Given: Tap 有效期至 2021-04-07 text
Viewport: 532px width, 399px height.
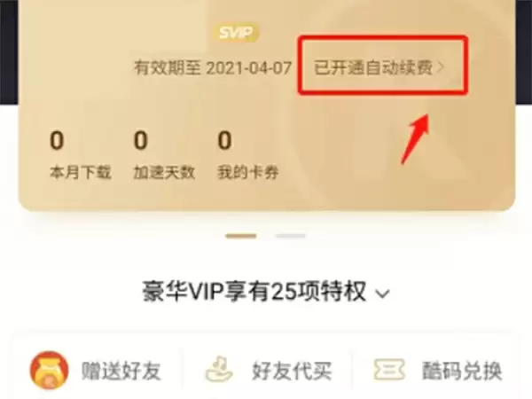Looking at the screenshot, I should click(213, 68).
